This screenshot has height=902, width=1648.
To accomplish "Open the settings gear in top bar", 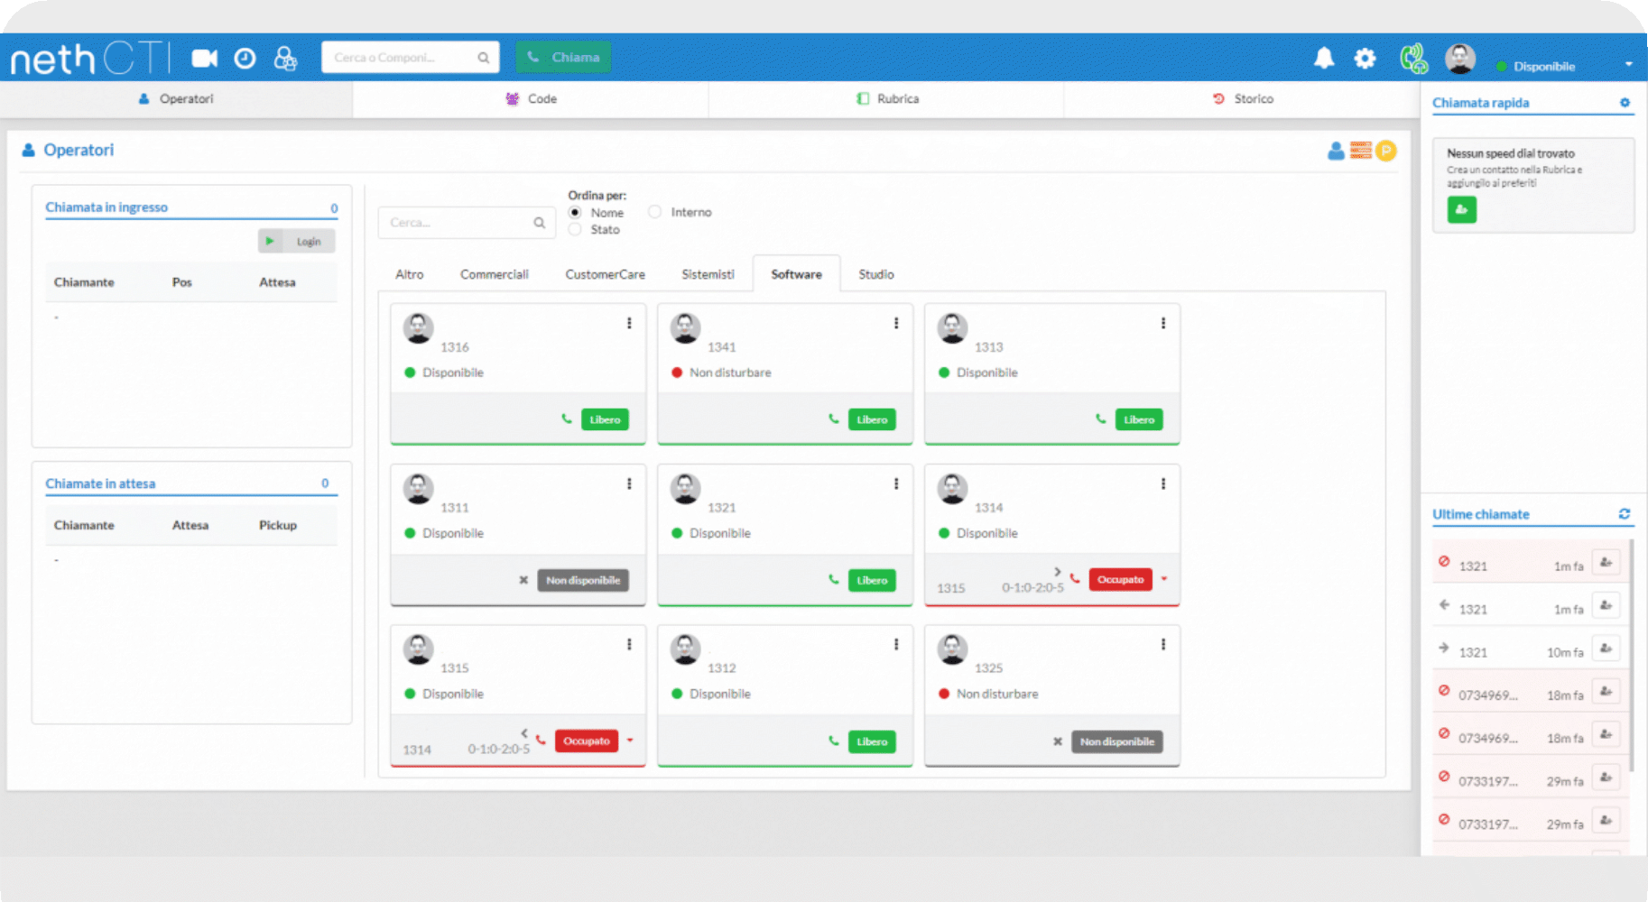I will 1365,59.
